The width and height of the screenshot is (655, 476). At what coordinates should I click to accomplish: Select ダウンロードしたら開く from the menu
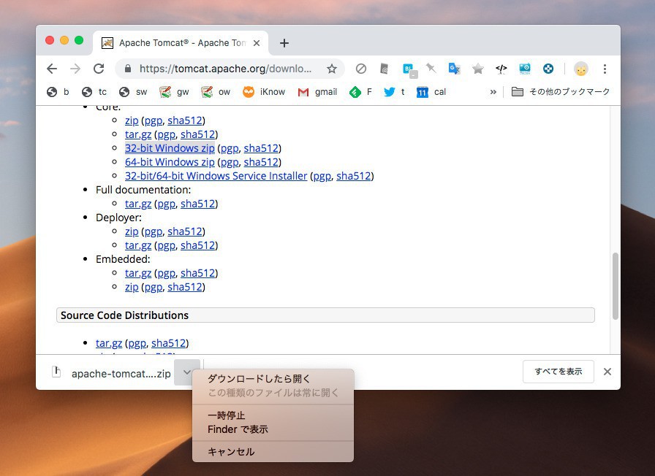(x=273, y=379)
